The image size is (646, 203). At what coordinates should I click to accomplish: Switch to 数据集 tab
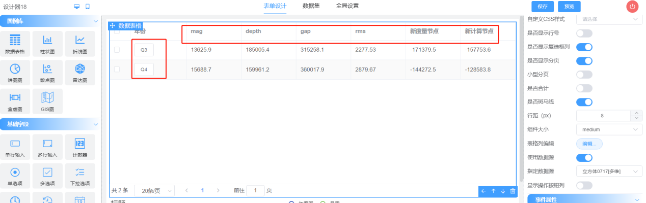tap(311, 6)
